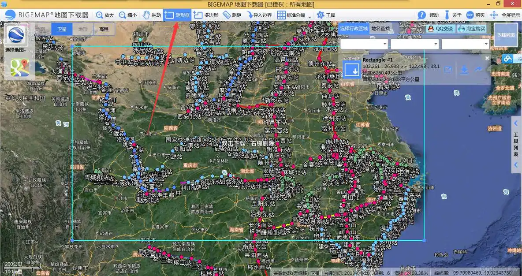The image size is (522, 276).
Task: Click the bottom-left corner handle of the selection rectangle
Action: tap(72, 240)
